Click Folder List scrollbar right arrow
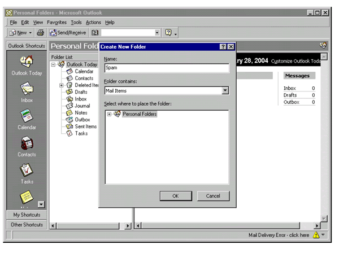 (x=128, y=226)
